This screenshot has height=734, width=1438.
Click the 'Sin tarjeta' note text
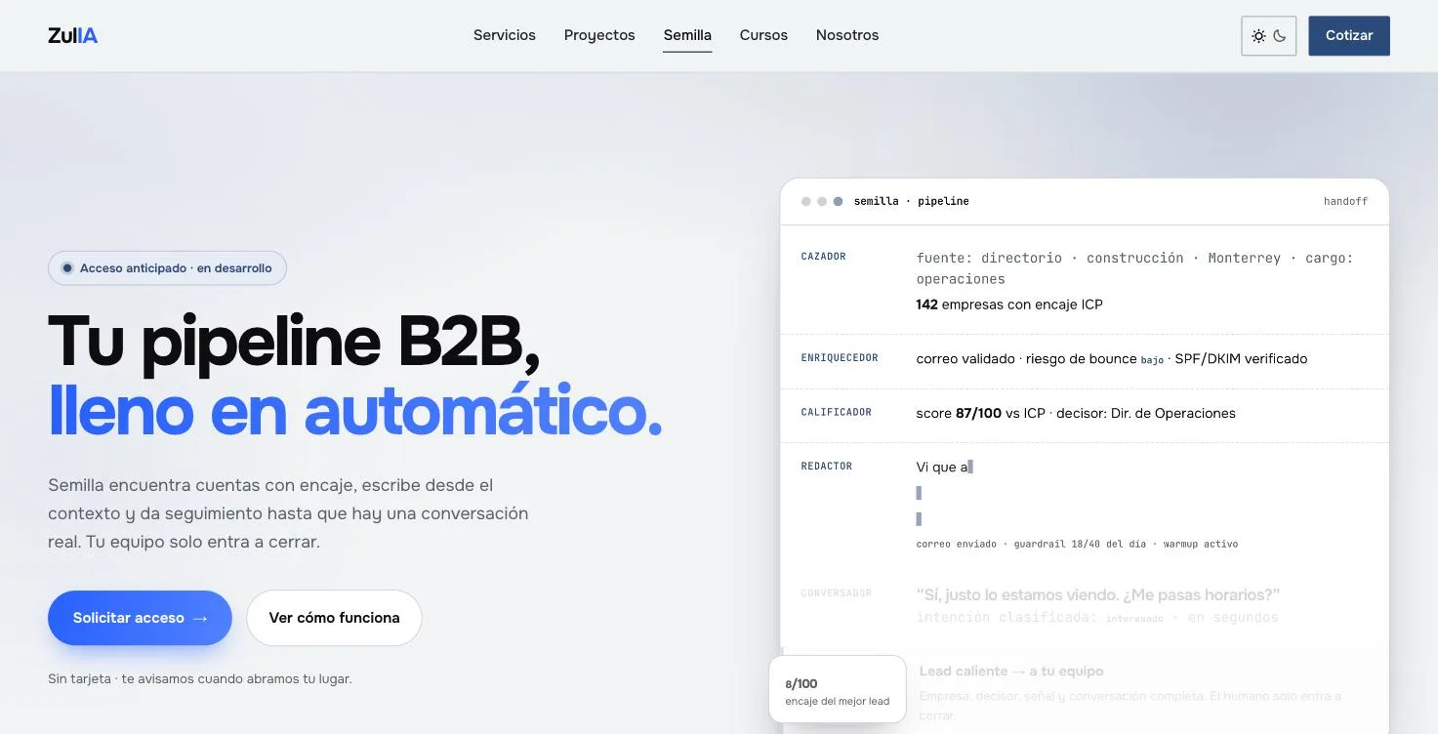click(x=199, y=679)
